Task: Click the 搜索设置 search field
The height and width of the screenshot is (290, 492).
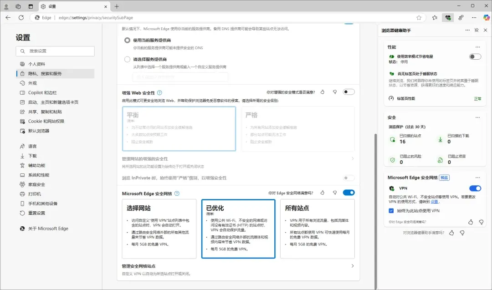Action: click(55, 51)
